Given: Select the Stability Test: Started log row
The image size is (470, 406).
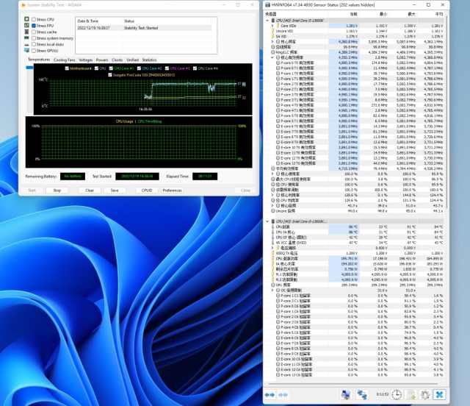Looking at the screenshot, I should 144,28.
